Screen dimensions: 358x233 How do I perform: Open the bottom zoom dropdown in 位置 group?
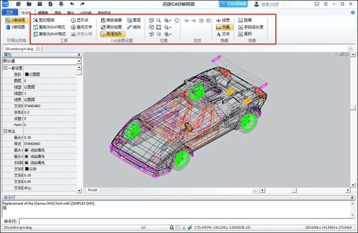(x=170, y=34)
